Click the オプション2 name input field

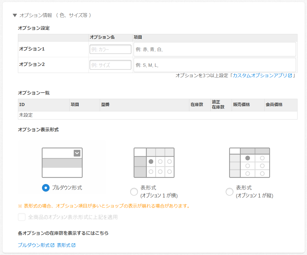pos(110,65)
